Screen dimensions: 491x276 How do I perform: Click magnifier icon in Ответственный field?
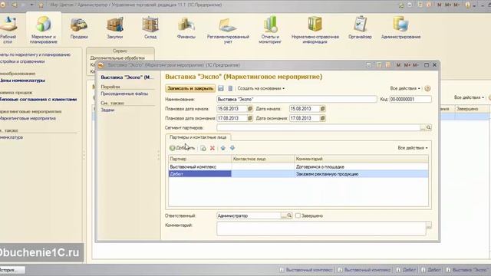(x=289, y=215)
